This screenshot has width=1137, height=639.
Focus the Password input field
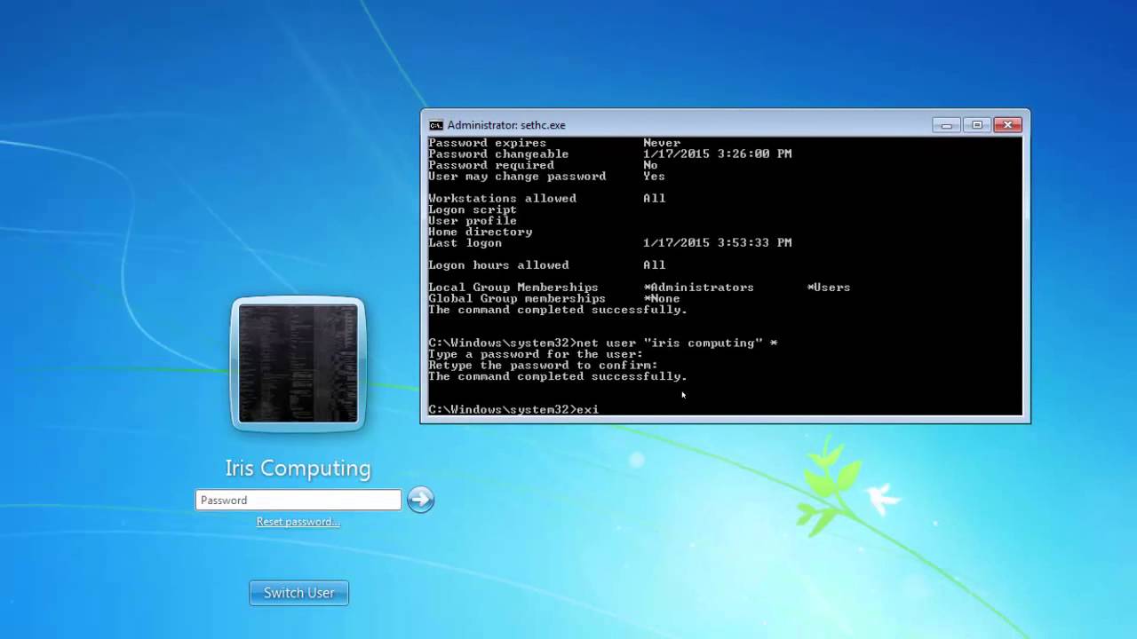coord(298,500)
